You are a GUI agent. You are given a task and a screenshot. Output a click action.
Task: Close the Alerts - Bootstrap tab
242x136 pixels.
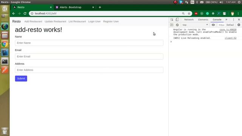[93, 7]
